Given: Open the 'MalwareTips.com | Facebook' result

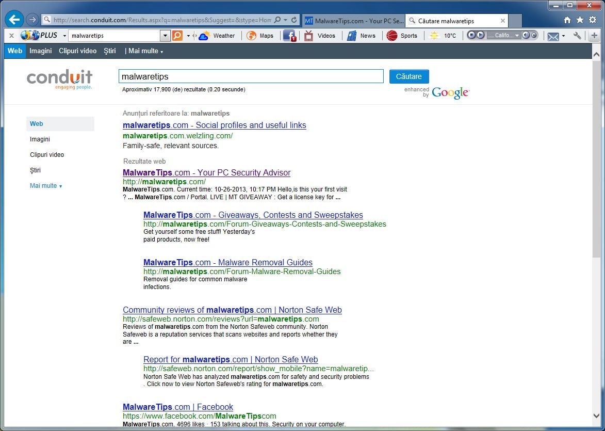Looking at the screenshot, I should [x=178, y=407].
